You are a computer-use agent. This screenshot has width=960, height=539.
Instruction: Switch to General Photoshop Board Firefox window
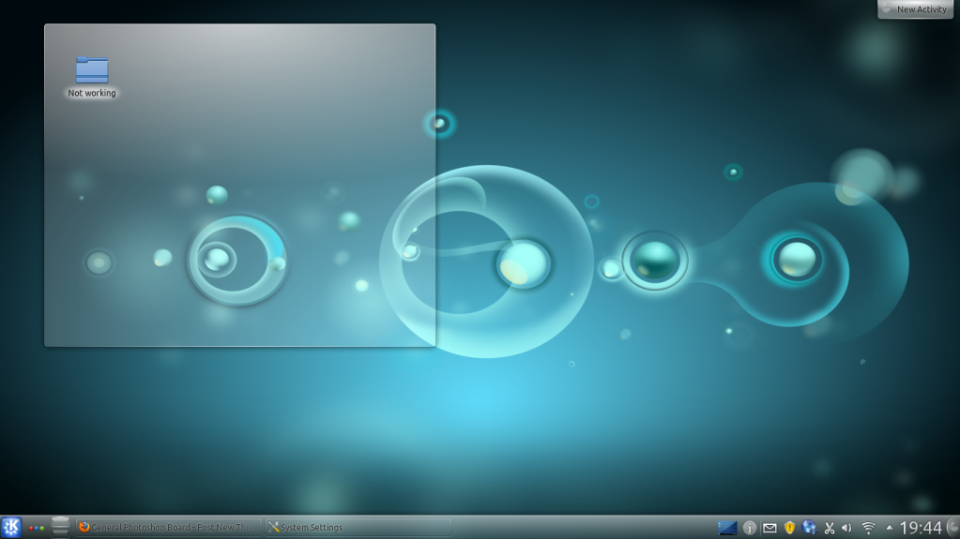click(169, 528)
